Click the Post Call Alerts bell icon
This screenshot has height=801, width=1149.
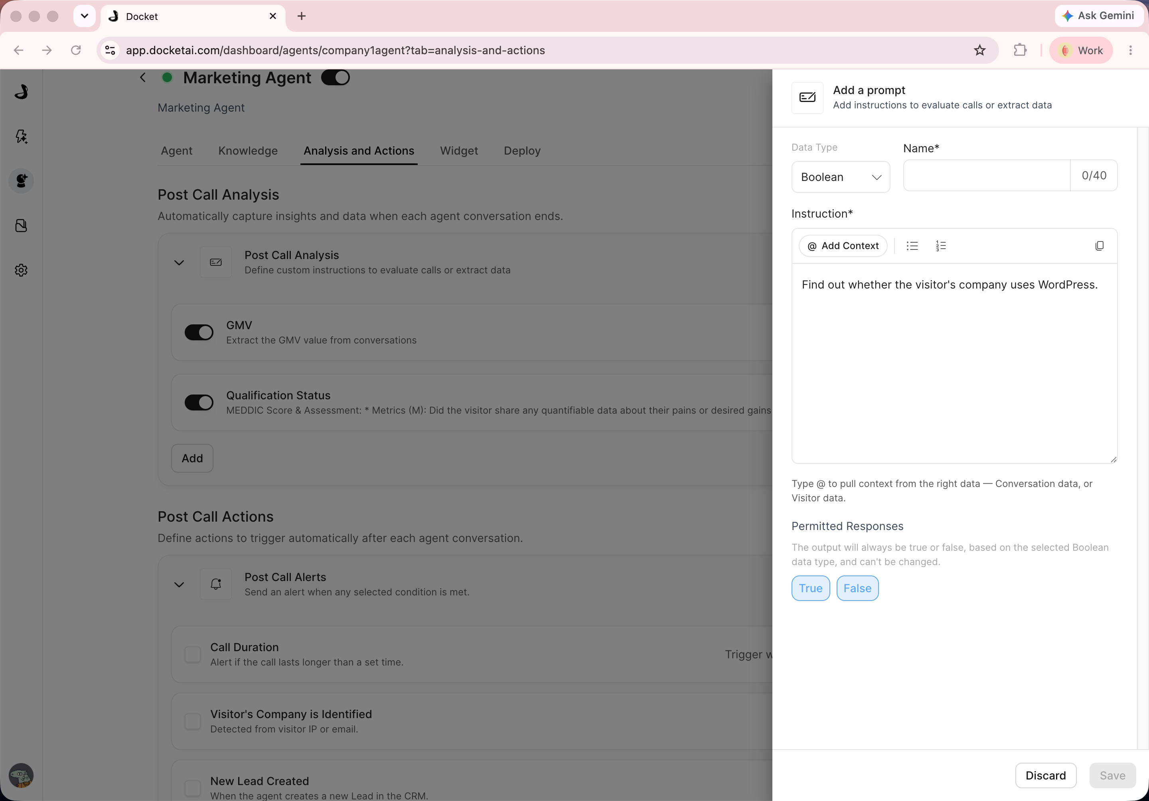pyautogui.click(x=216, y=585)
